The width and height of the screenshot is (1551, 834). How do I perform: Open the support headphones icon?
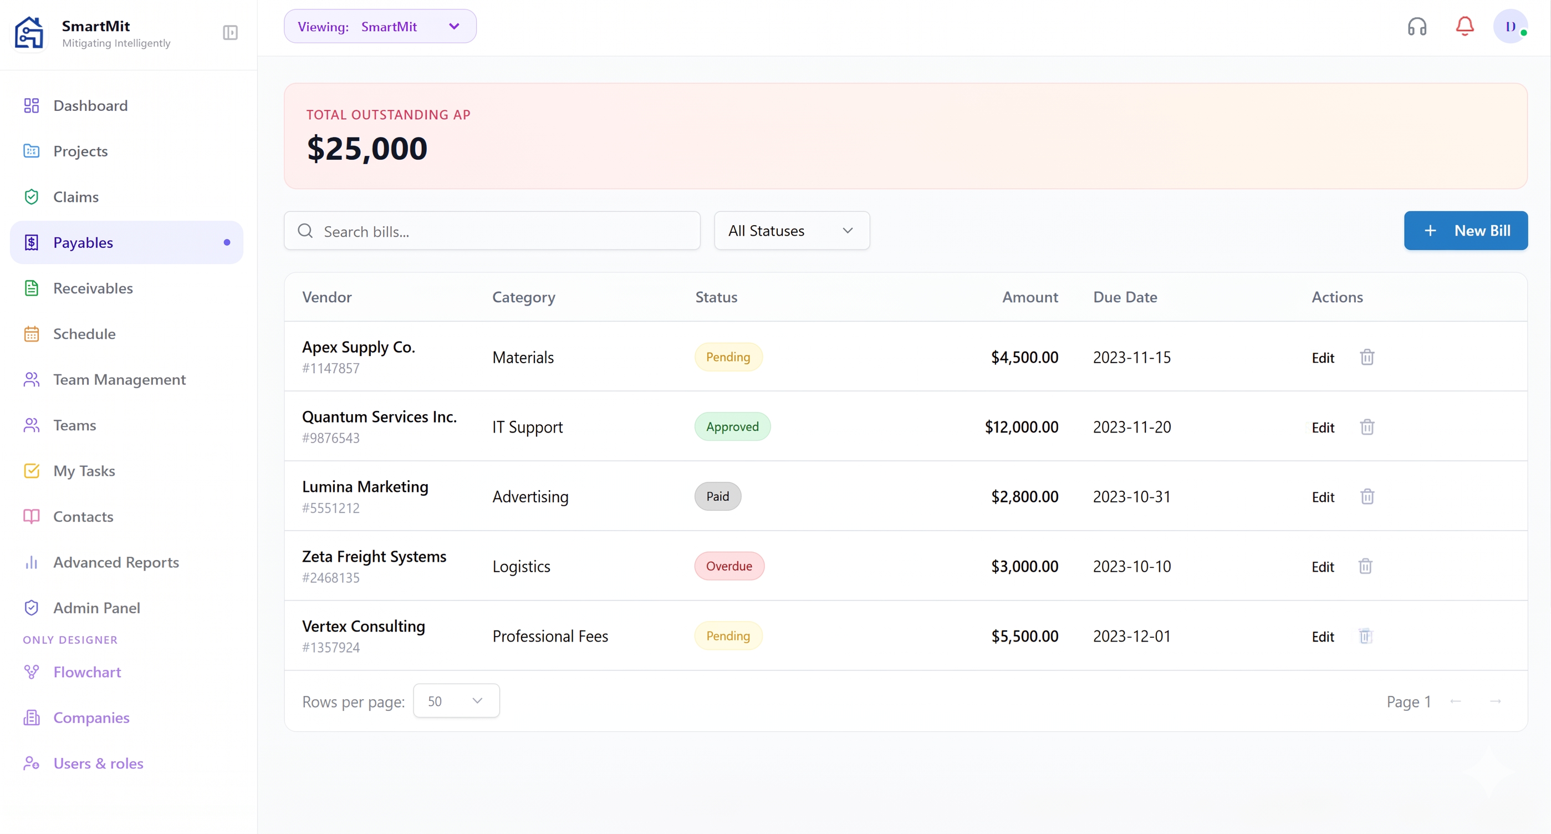click(x=1417, y=27)
